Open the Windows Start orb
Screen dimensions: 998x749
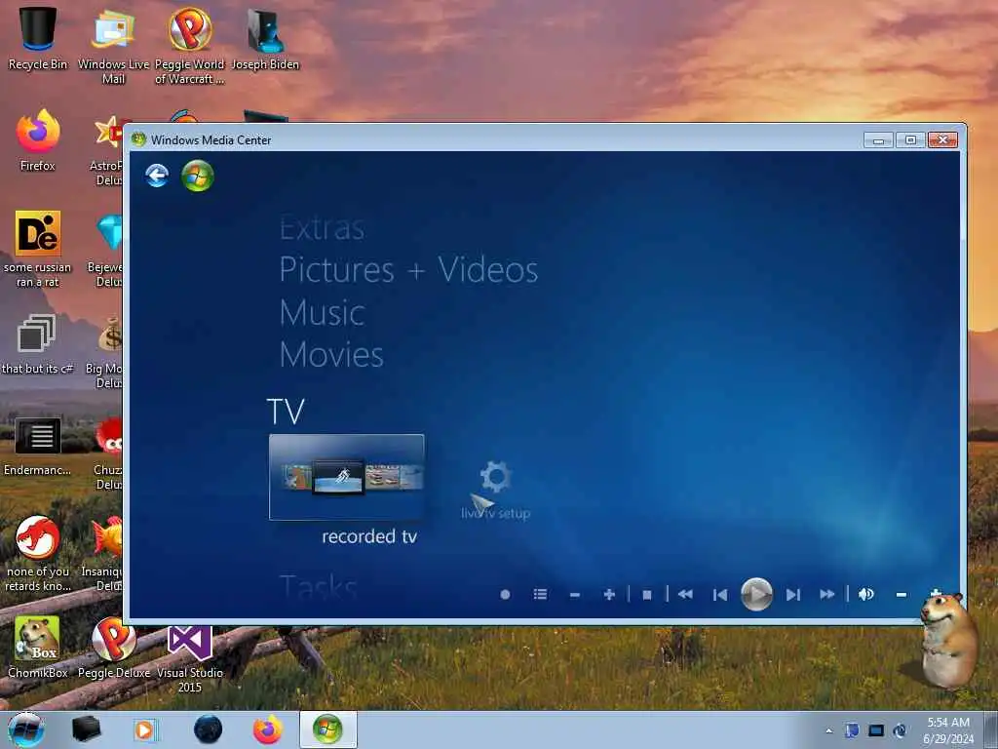pos(26,729)
